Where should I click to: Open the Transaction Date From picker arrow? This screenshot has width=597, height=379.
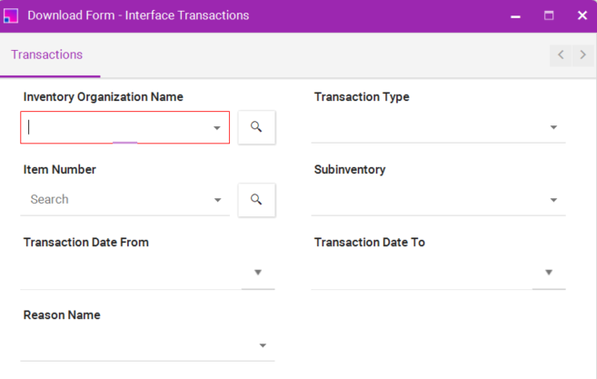(258, 273)
